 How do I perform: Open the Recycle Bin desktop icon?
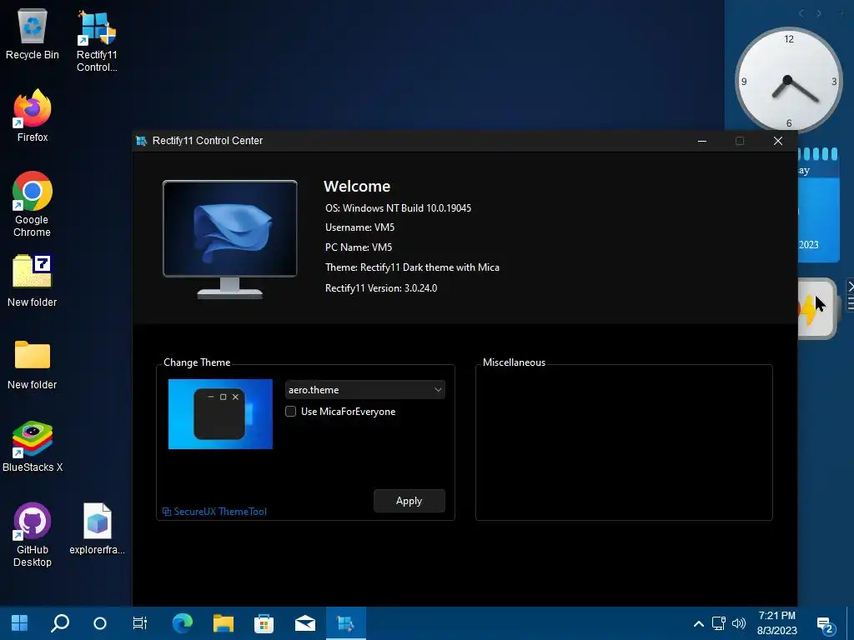pos(33,34)
